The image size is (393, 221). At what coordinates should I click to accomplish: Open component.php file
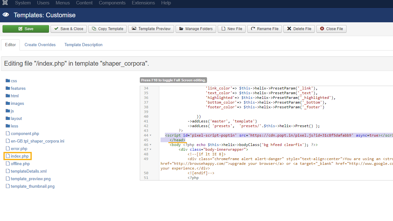25,133
